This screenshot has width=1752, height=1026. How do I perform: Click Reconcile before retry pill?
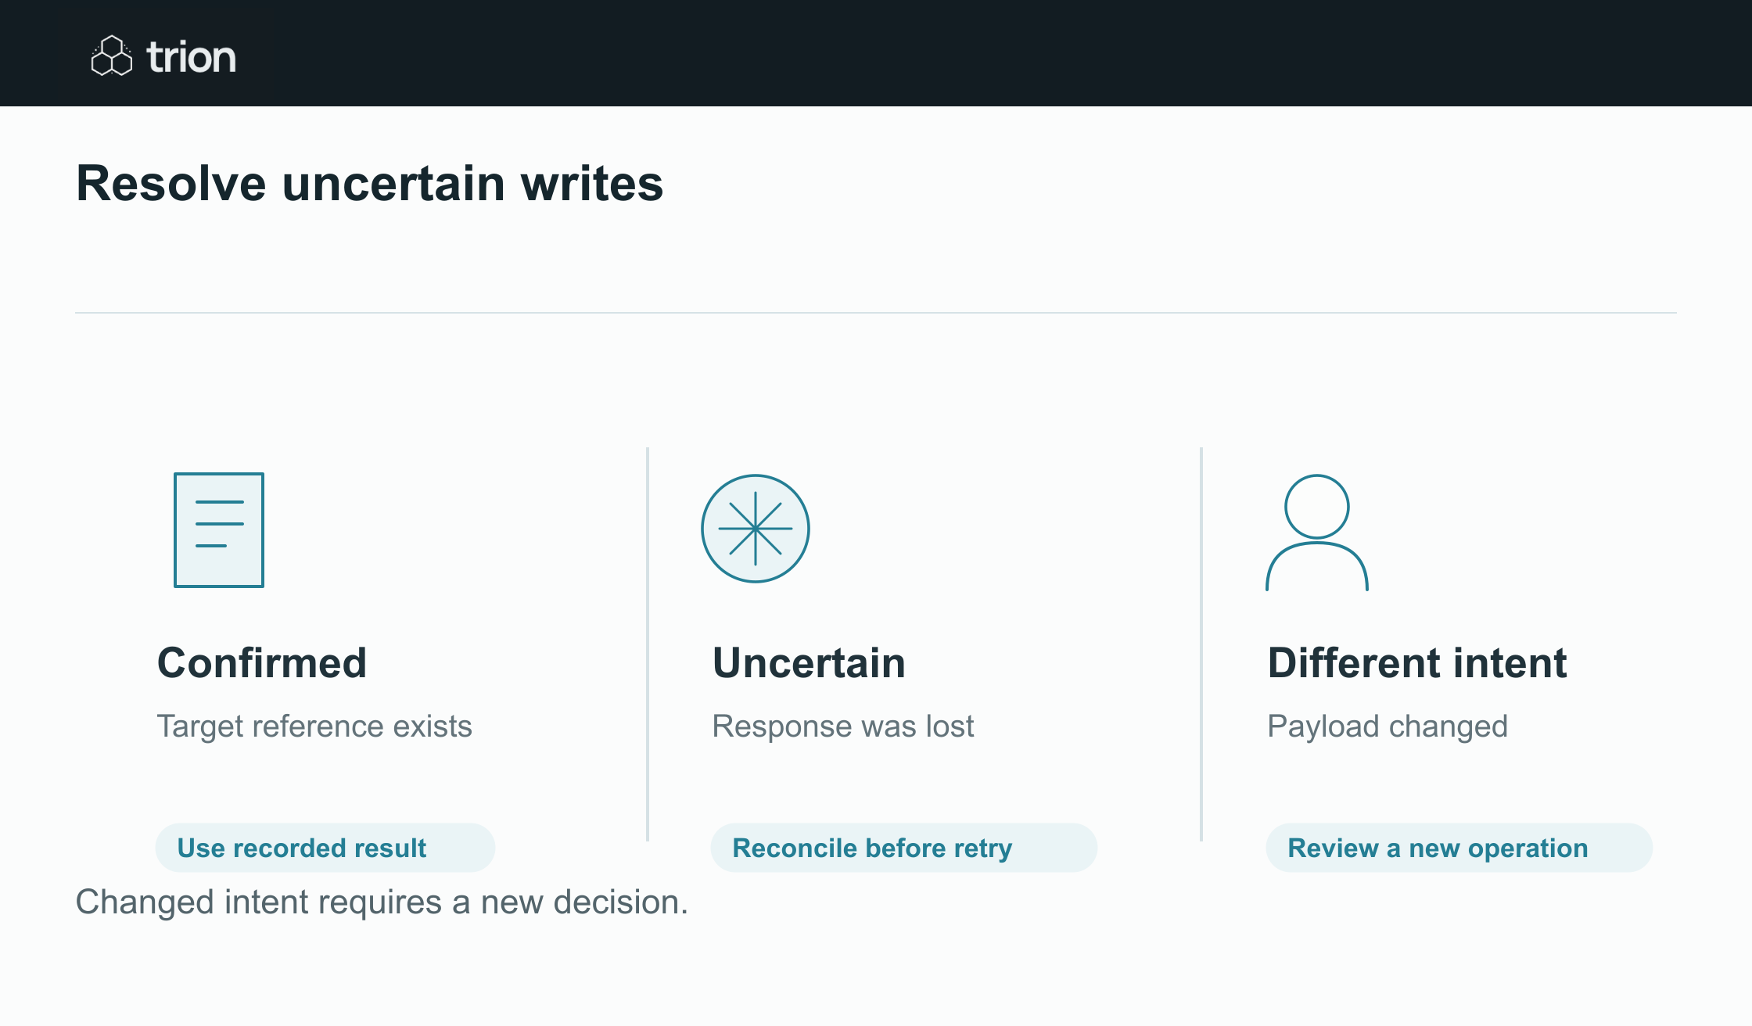(x=903, y=848)
